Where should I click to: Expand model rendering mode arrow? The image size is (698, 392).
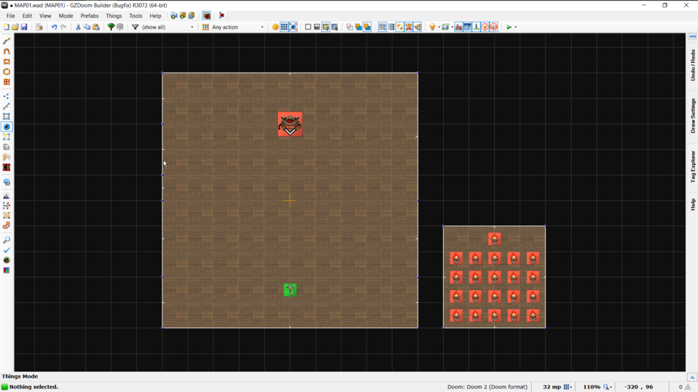[x=452, y=27]
